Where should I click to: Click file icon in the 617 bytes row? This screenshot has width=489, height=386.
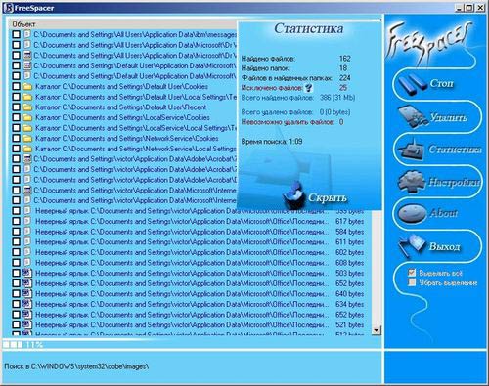pyautogui.click(x=27, y=221)
